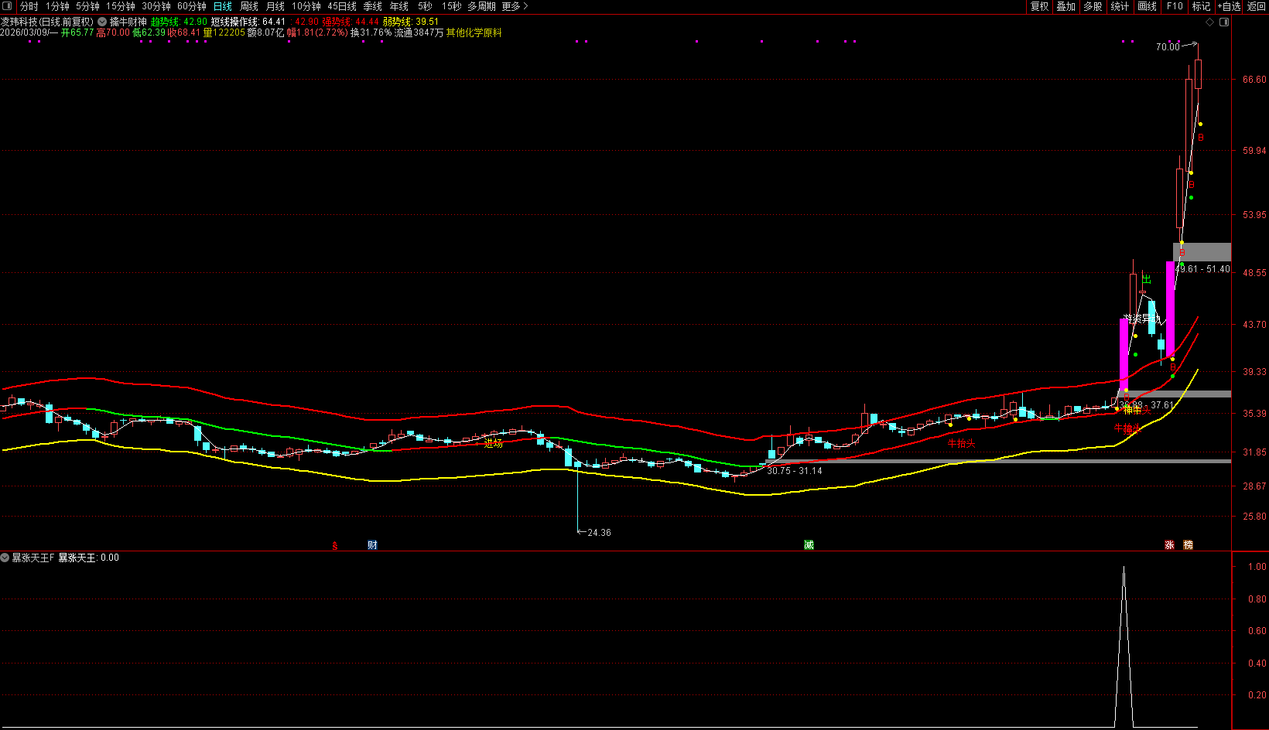Add stock via +自选 button
1269x730 pixels.
coord(1229,6)
